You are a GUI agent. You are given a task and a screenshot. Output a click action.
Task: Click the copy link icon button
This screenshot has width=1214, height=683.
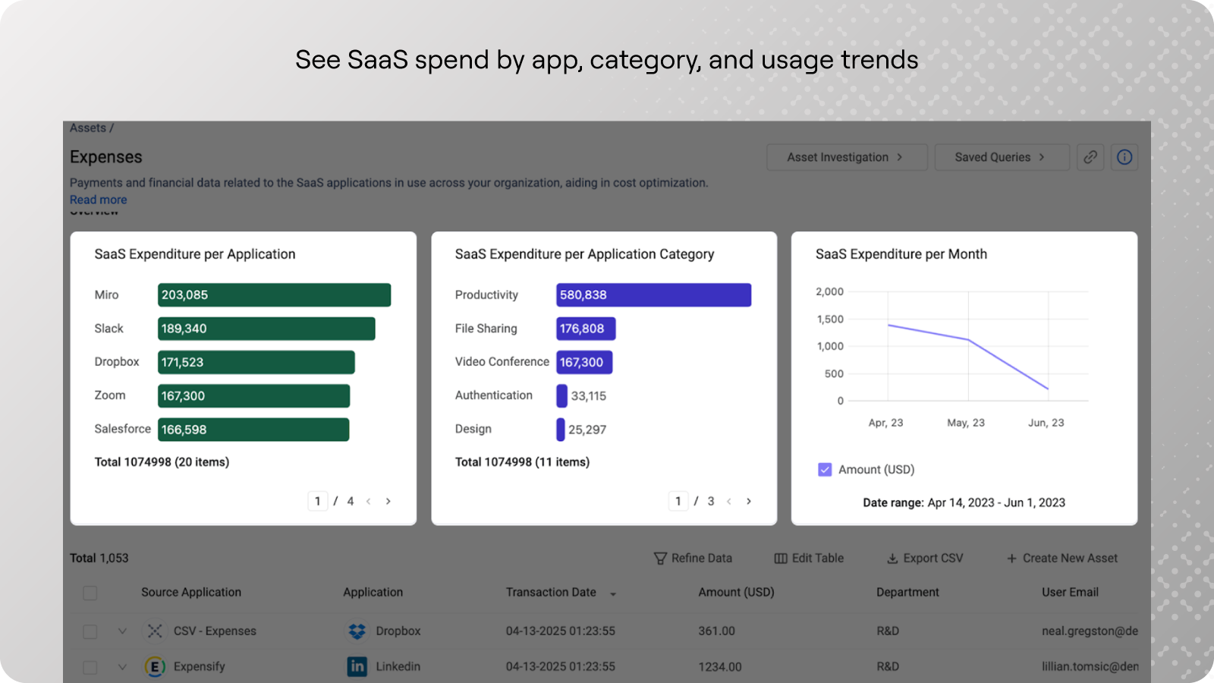[1090, 157]
